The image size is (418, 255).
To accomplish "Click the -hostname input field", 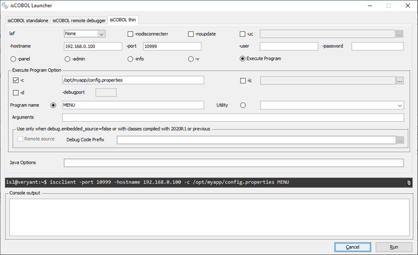I will (x=93, y=46).
